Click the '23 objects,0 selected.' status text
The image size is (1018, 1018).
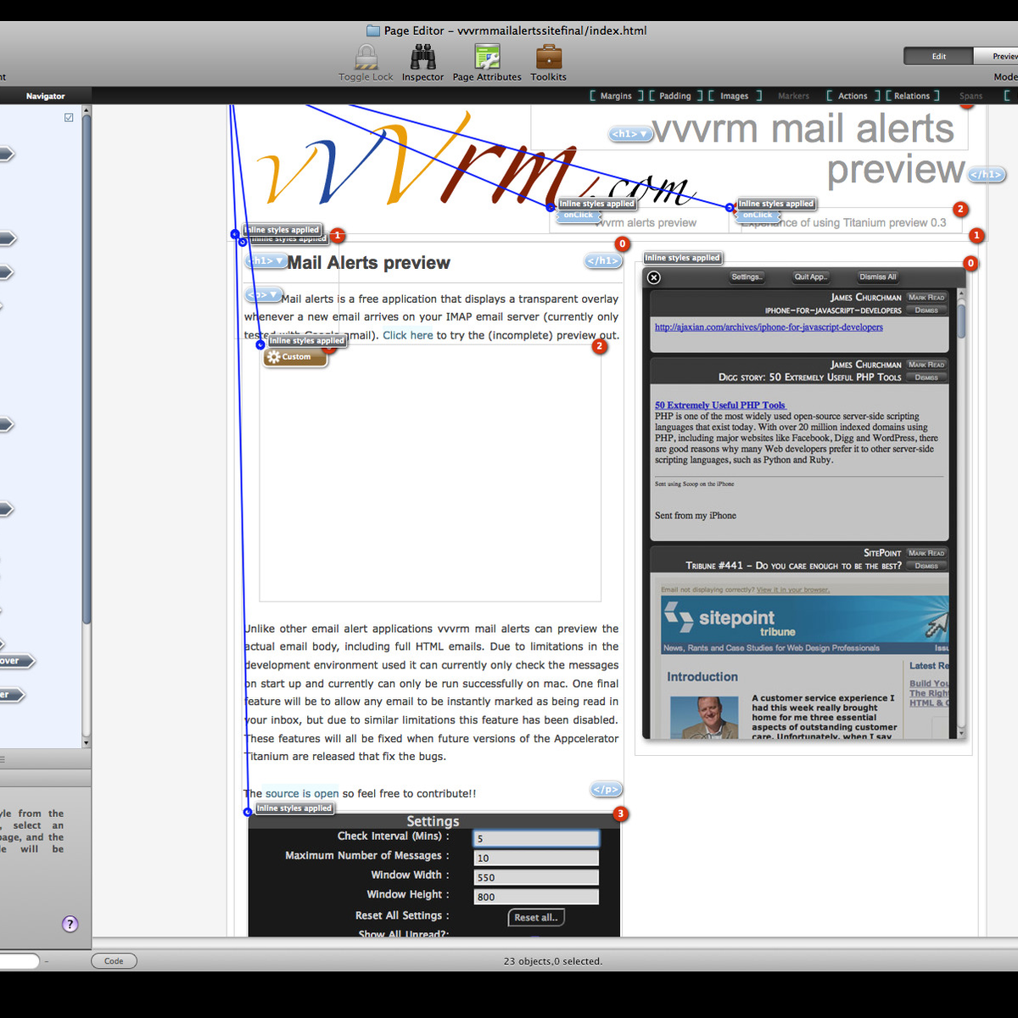pyautogui.click(x=553, y=961)
